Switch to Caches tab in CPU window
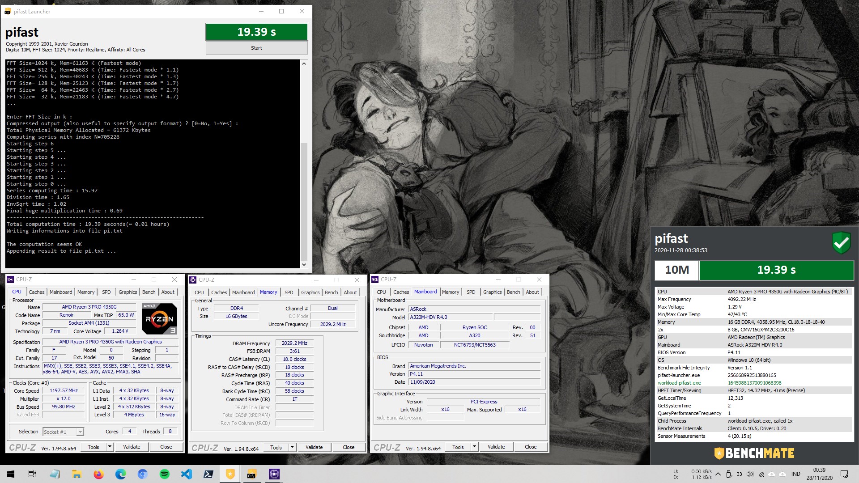The height and width of the screenshot is (483, 859). tap(37, 292)
